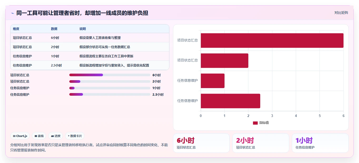Click the text 假设新流程增加字段与重复录入，提示需优化配置
359x163 pixels.
[114, 65]
